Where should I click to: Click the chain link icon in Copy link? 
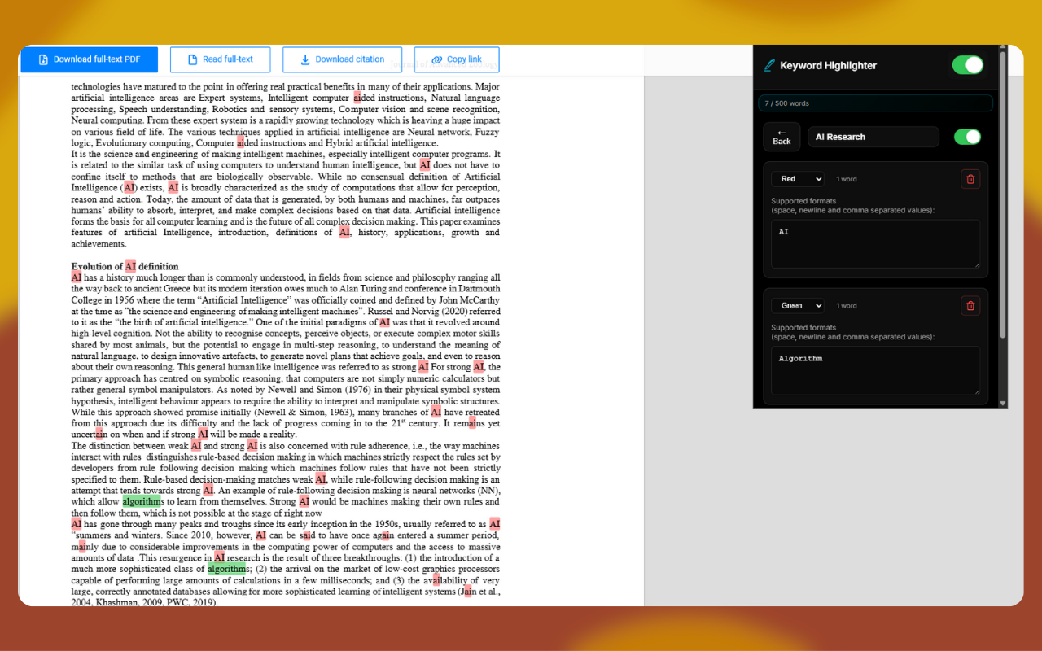tap(436, 59)
